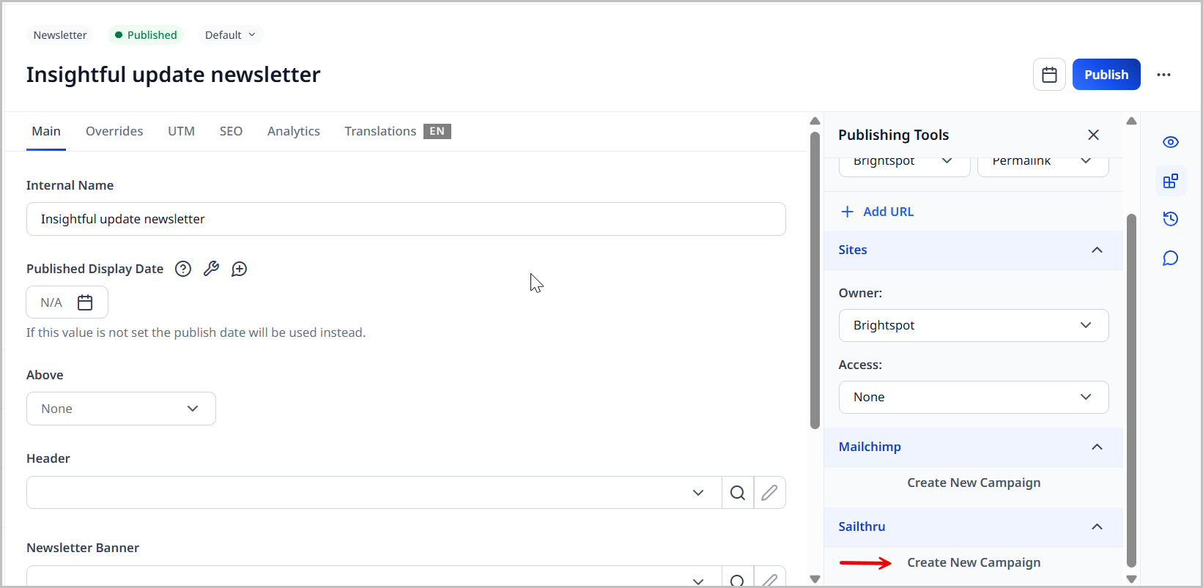Click the wrench icon beside Published Display Date
This screenshot has width=1203, height=588.
211,269
